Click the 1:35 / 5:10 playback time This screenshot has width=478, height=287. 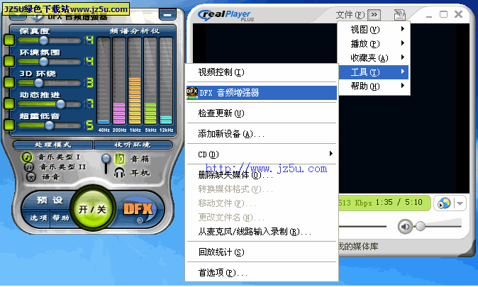point(399,202)
